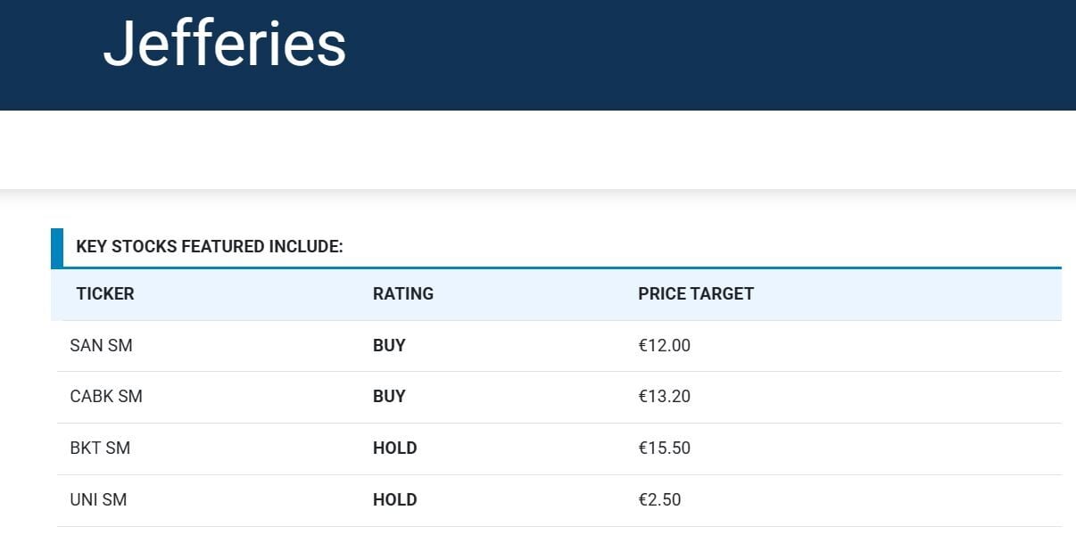Click the BUY rating for CABK SM
Viewport: 1076px width, 535px height.
pos(389,397)
